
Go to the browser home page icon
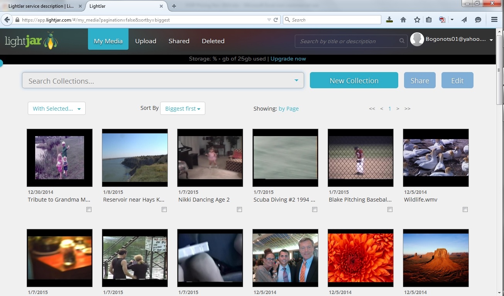coord(403,20)
